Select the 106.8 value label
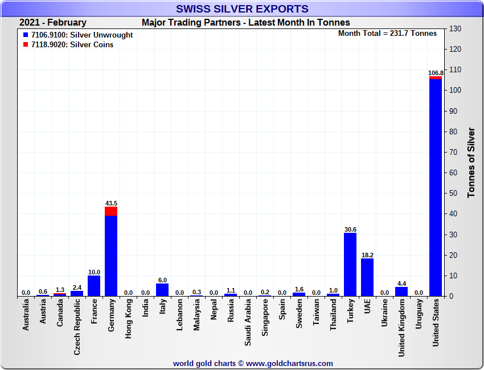The width and height of the screenshot is (484, 370). tap(436, 73)
